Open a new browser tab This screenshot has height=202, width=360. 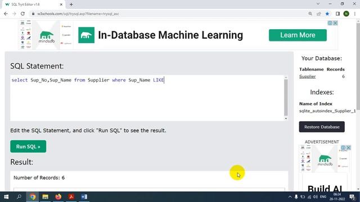click(x=71, y=4)
